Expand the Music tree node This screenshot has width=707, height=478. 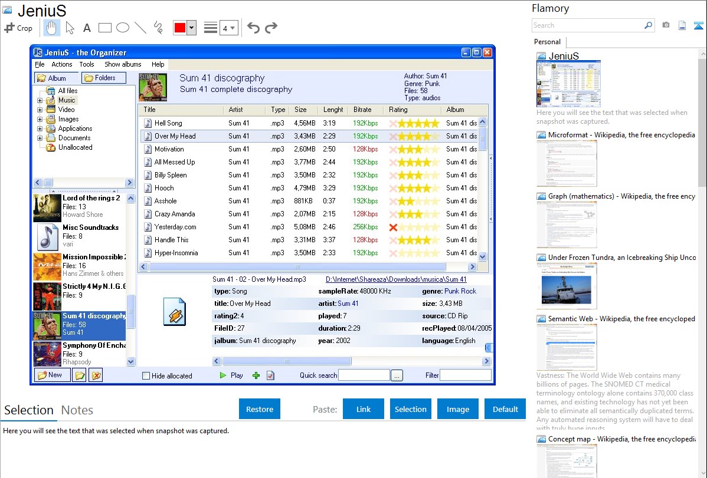pos(40,100)
